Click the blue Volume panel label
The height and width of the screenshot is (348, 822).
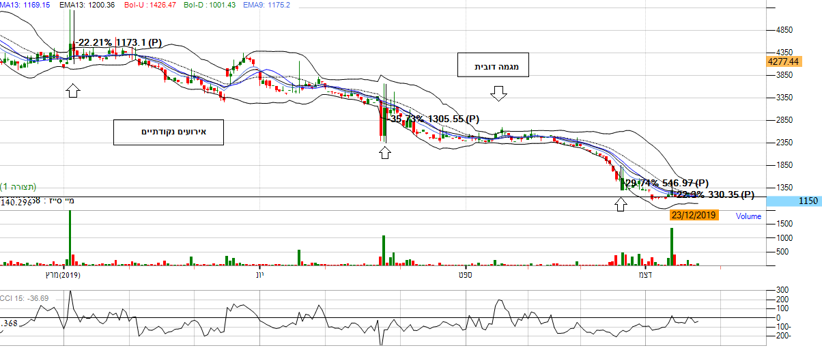click(x=748, y=216)
